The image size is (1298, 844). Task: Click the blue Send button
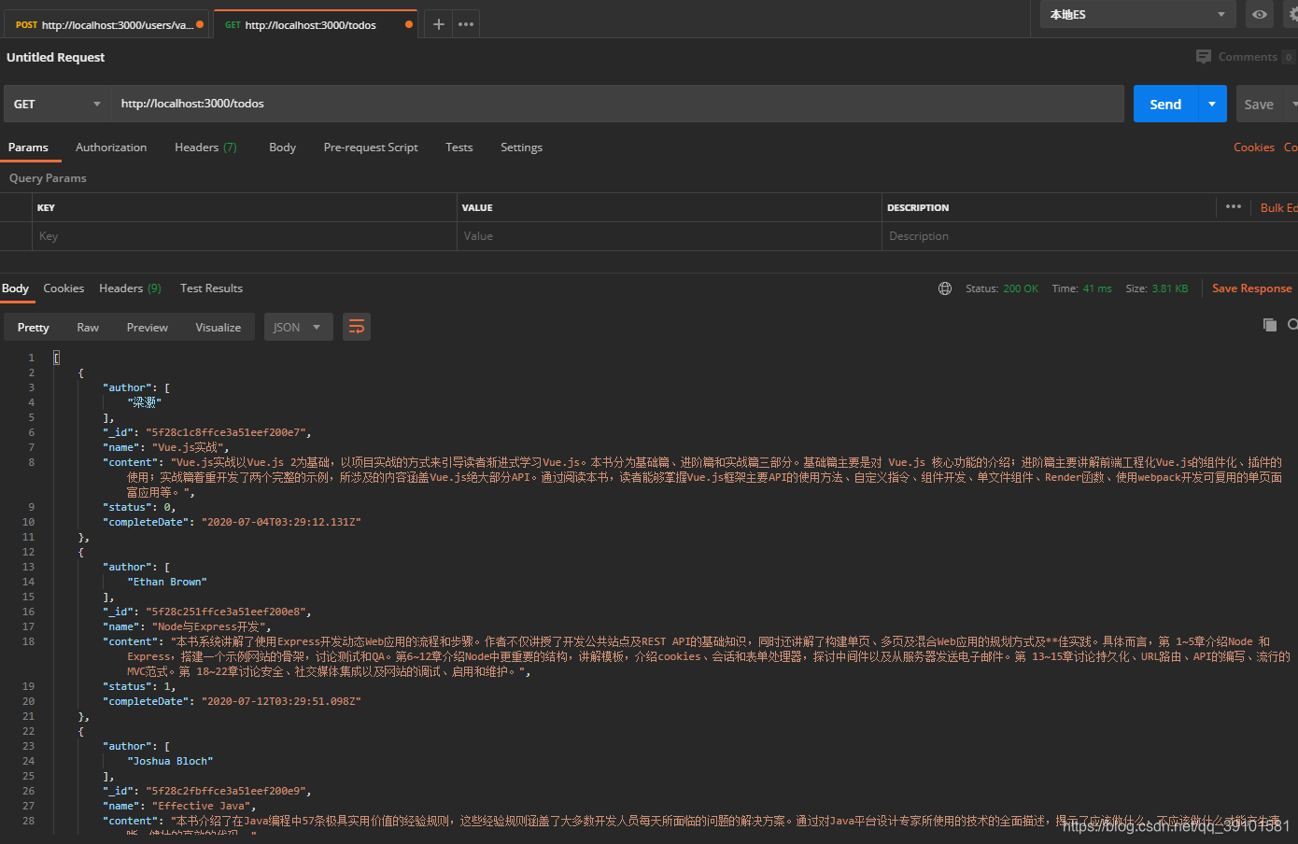1165,104
